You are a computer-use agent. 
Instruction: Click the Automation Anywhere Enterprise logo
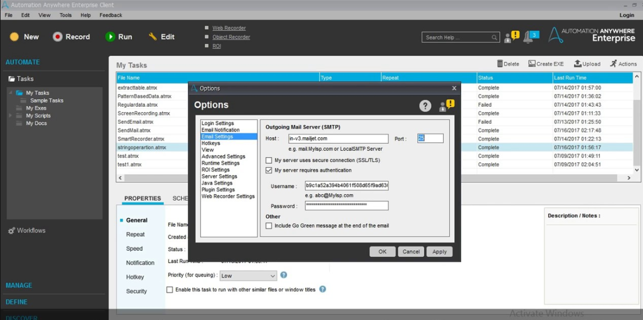point(591,35)
